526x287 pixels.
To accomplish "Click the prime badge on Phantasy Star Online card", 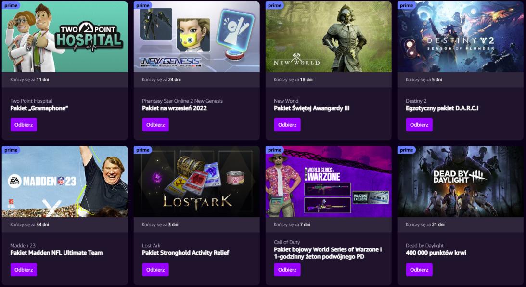I will pos(142,5).
